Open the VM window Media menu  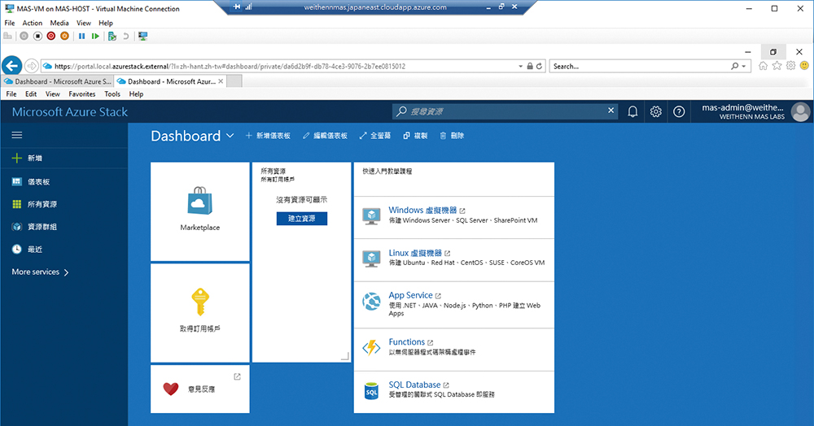(x=59, y=23)
